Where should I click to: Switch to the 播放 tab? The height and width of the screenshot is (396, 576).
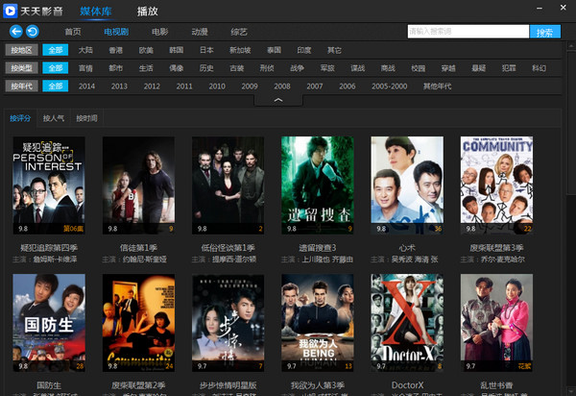pyautogui.click(x=147, y=12)
